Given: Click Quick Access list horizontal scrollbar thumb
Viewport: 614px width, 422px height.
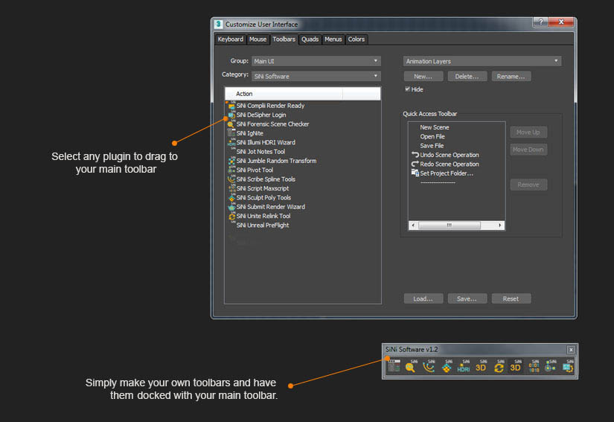Looking at the screenshot, I should [x=449, y=226].
